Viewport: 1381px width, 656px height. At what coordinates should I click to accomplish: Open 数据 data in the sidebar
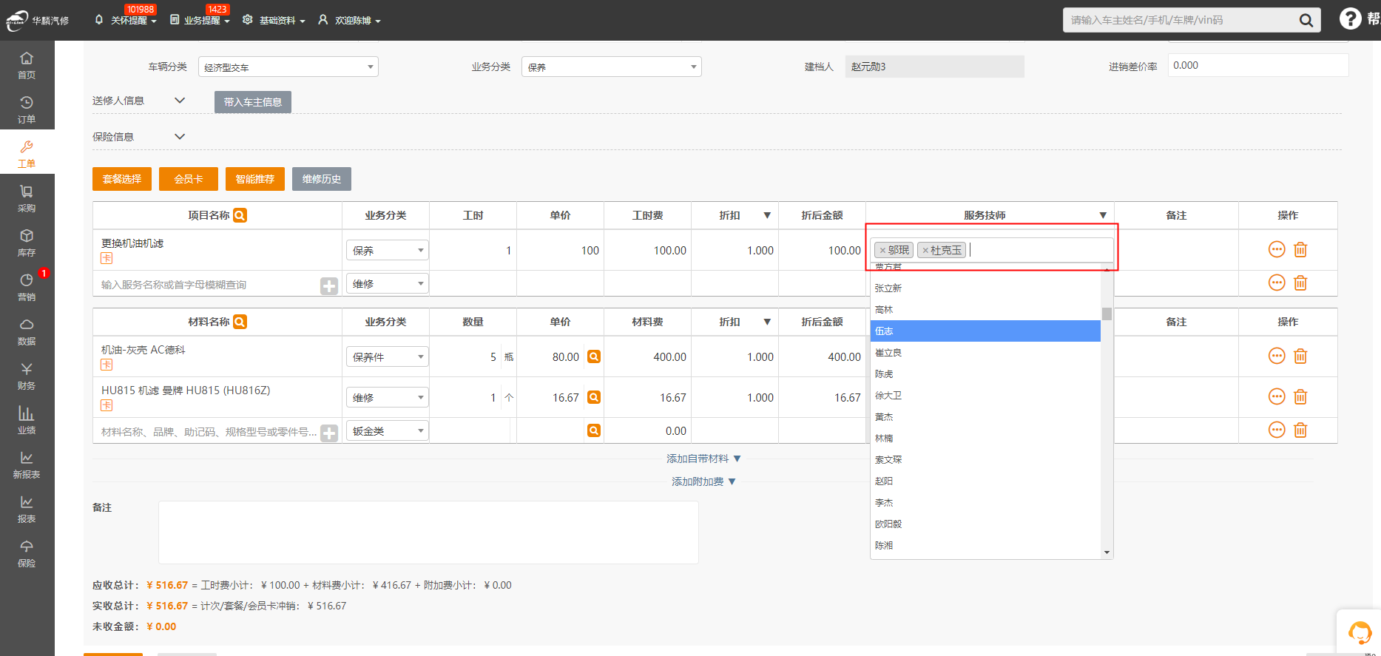(27, 331)
